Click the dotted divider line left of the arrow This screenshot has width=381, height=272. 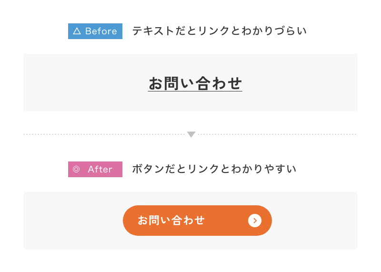pyautogui.click(x=104, y=134)
